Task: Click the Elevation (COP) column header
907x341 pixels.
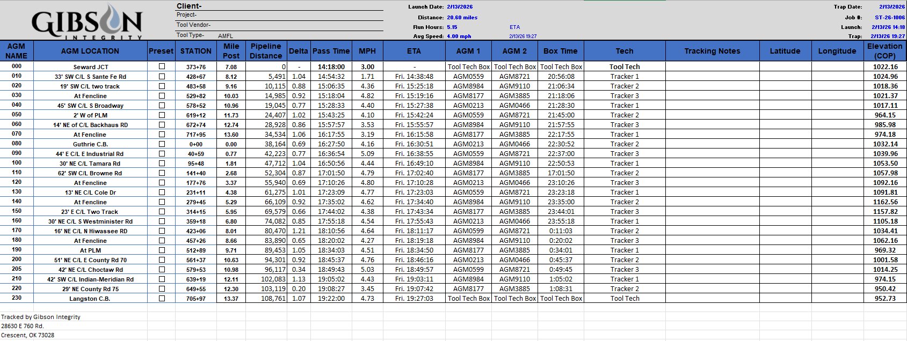Action: (x=885, y=51)
